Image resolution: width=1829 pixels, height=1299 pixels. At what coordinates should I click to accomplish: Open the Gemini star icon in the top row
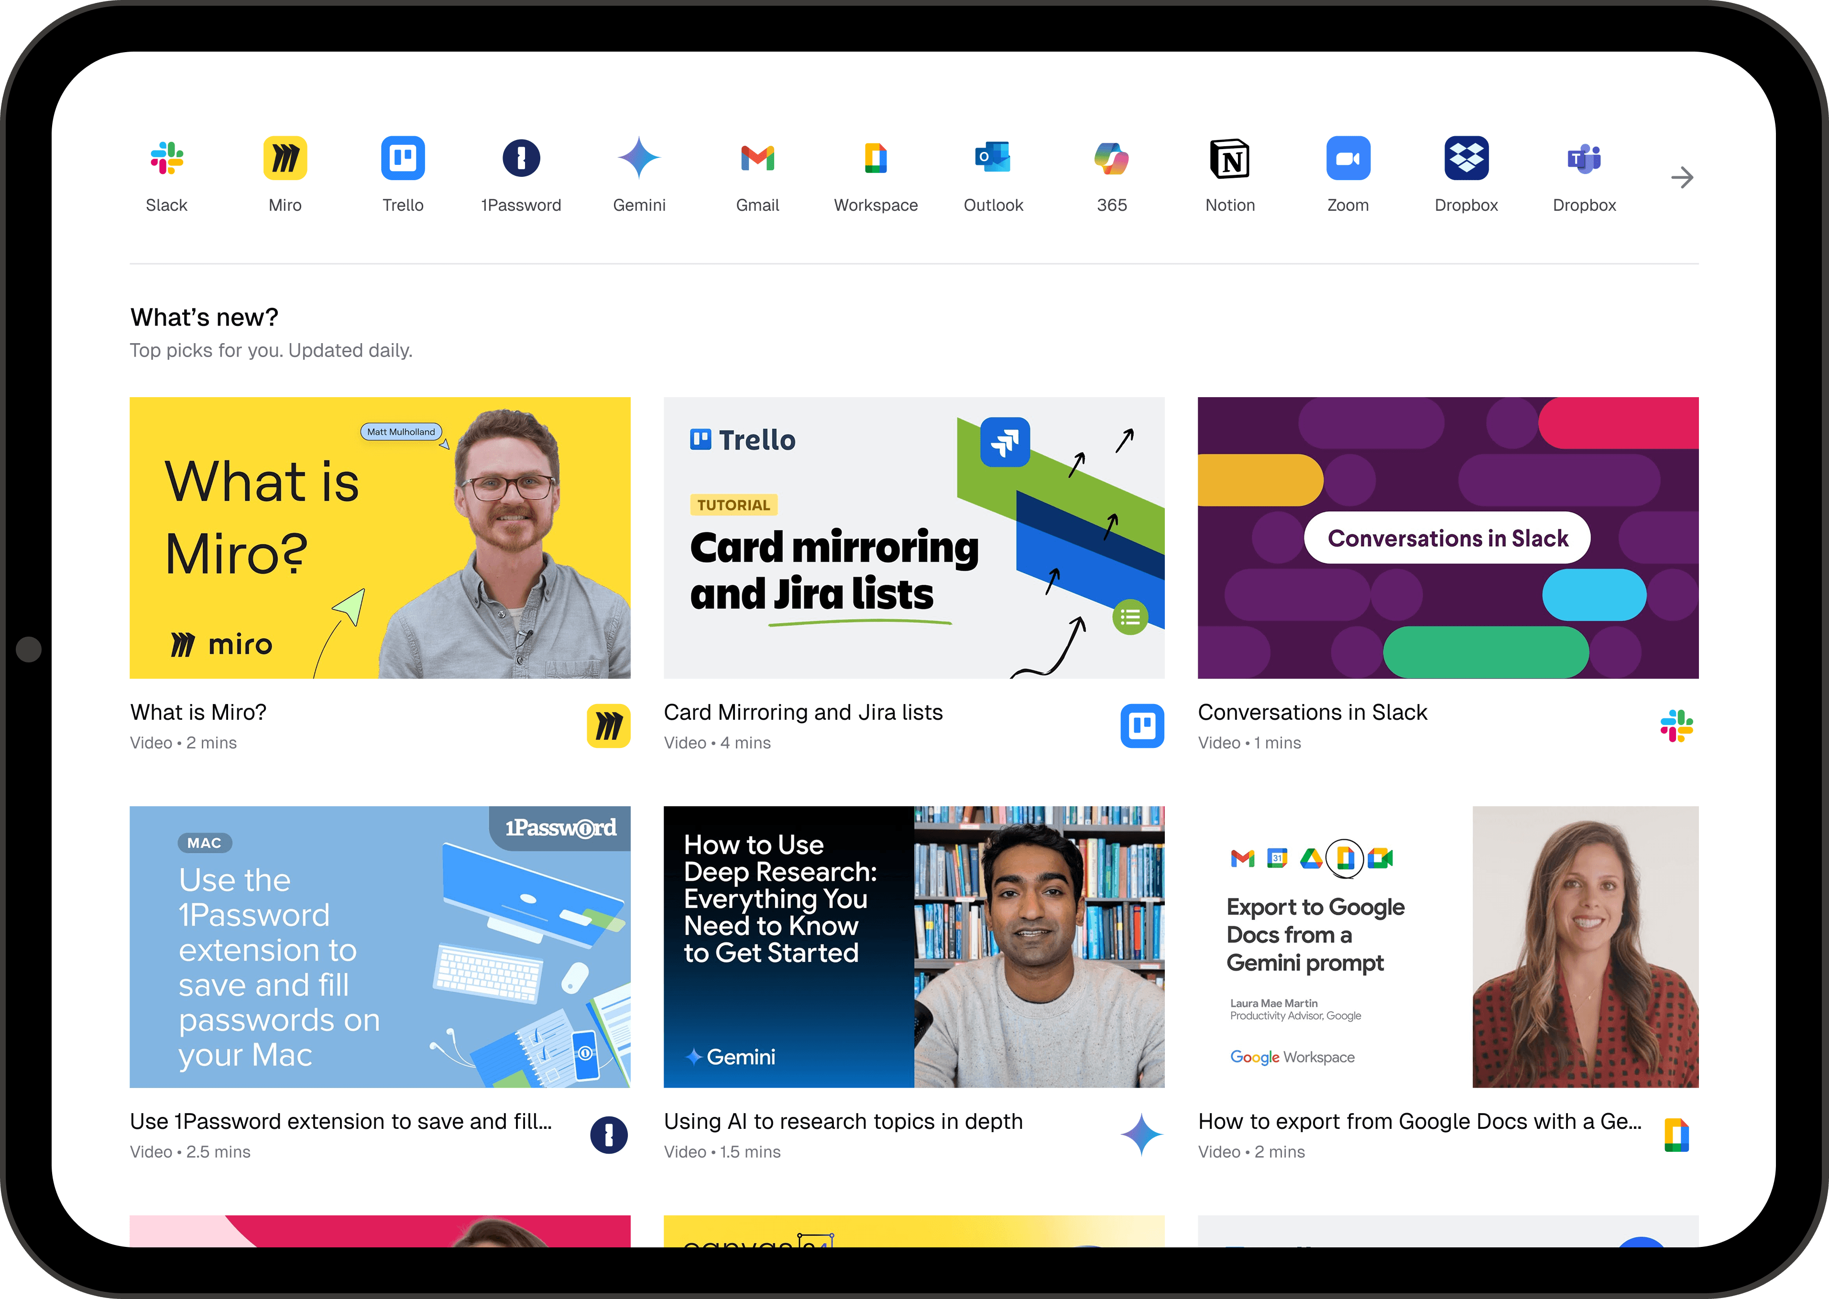639,158
